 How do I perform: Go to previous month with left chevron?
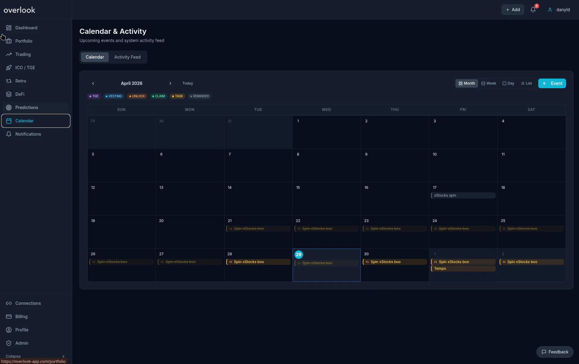[x=93, y=83]
